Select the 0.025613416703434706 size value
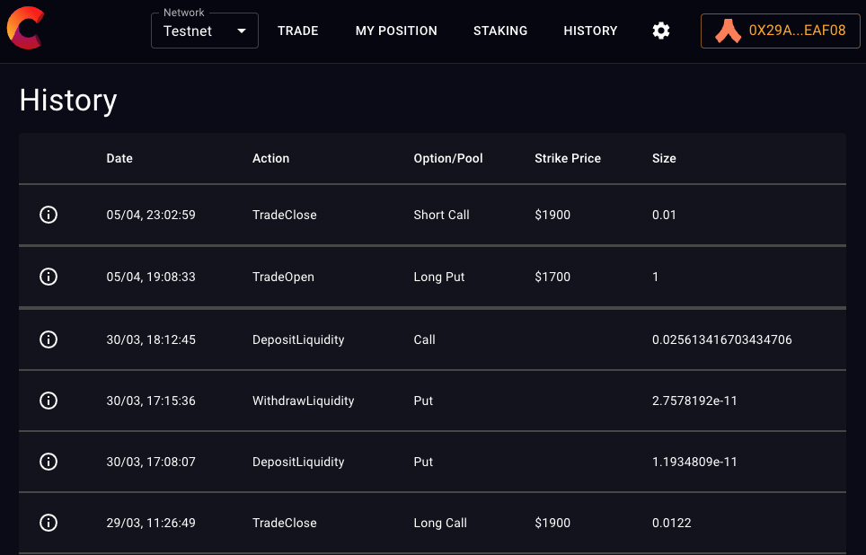This screenshot has height=555, width=866. (721, 339)
